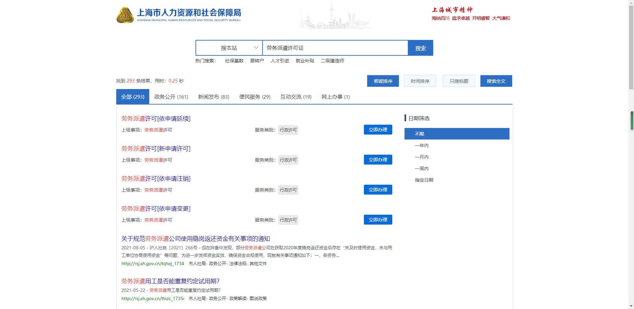Switch to the 互动交流 (19) tab
634x309 pixels.
(x=296, y=97)
